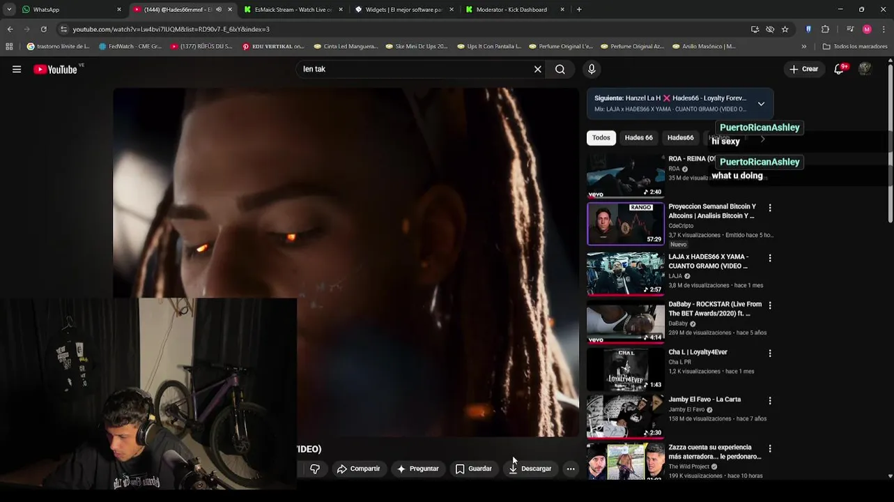Screen dimensions: 894x502
Task: Open the Zazza cuenta su experiencia title
Action: point(715,452)
